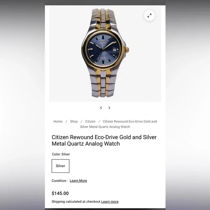Open Condition Learn More link
The width and height of the screenshot is (210, 210).
tap(78, 181)
